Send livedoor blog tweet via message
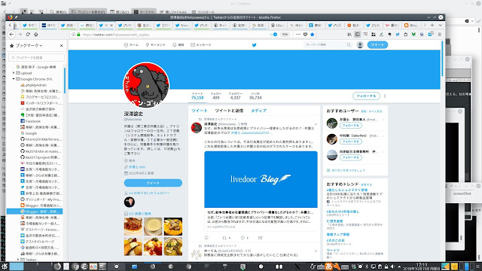482x271 pixels. [261, 238]
